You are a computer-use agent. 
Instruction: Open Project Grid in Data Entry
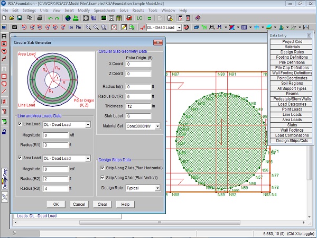[x=291, y=41]
